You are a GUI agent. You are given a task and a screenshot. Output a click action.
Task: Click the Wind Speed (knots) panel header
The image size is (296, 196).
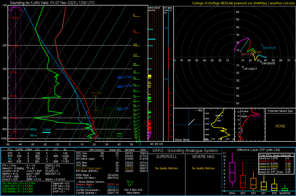click(154, 9)
